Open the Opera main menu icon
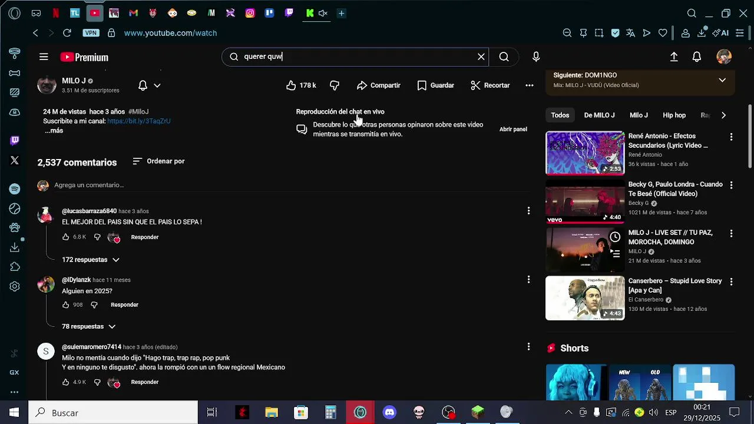The image size is (754, 424). click(15, 13)
